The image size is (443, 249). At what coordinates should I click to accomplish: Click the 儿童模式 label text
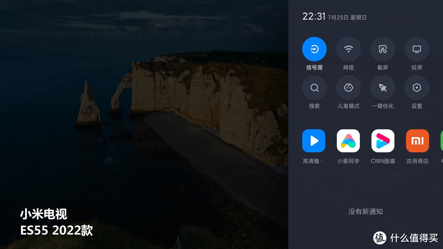[348, 106]
